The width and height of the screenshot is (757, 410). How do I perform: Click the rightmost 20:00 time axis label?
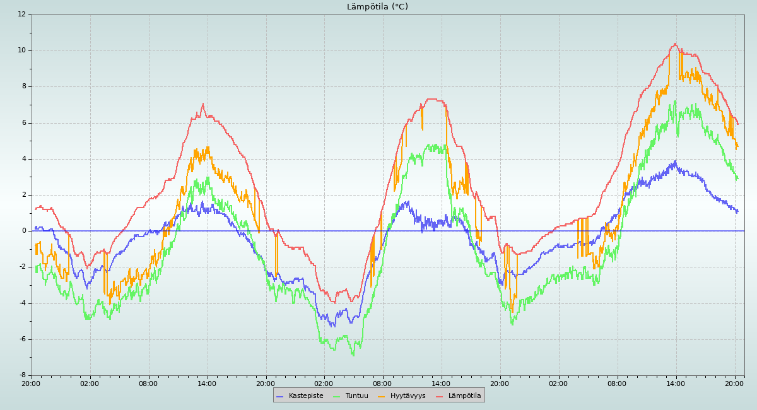point(734,383)
